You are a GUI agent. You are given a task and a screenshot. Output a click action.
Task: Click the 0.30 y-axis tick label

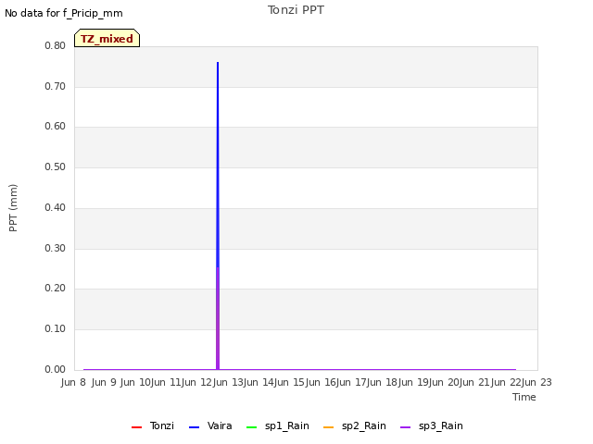[56, 248]
